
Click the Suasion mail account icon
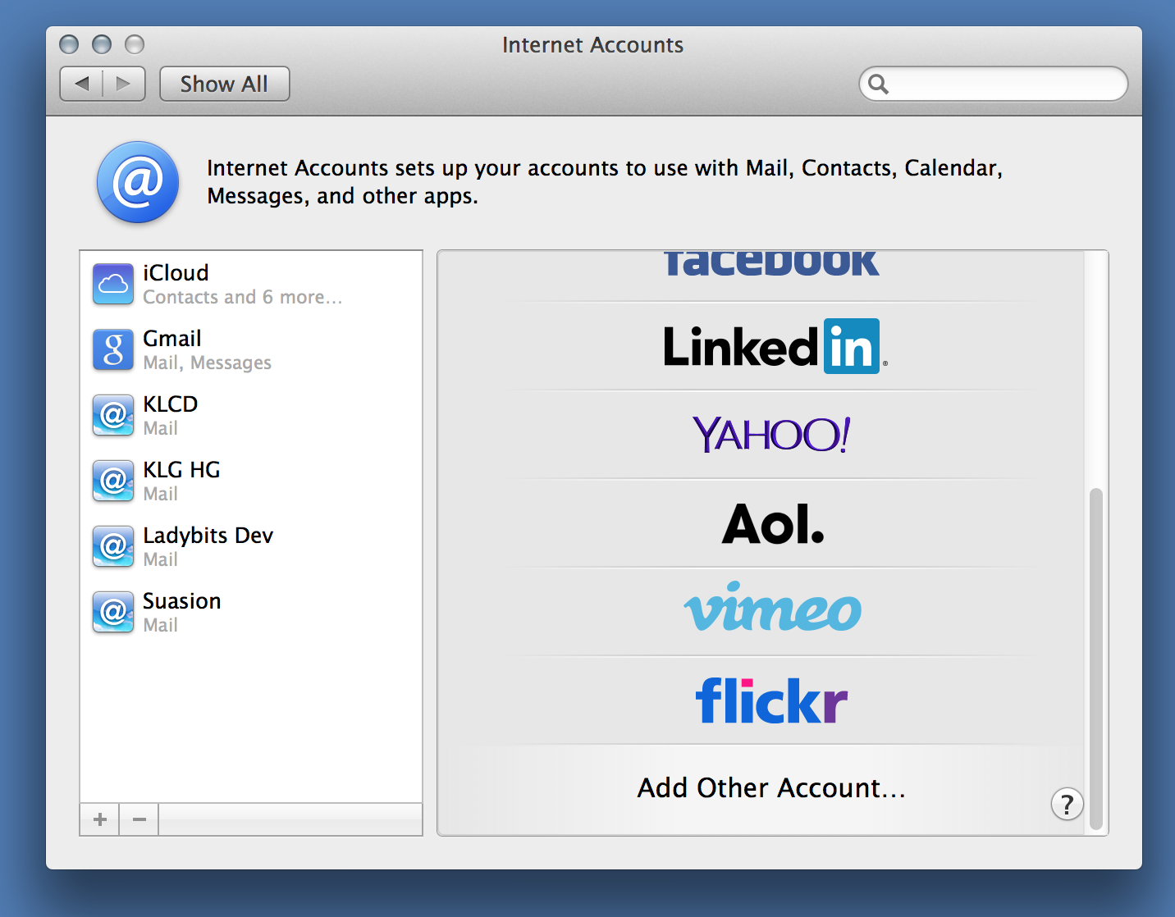(x=113, y=612)
